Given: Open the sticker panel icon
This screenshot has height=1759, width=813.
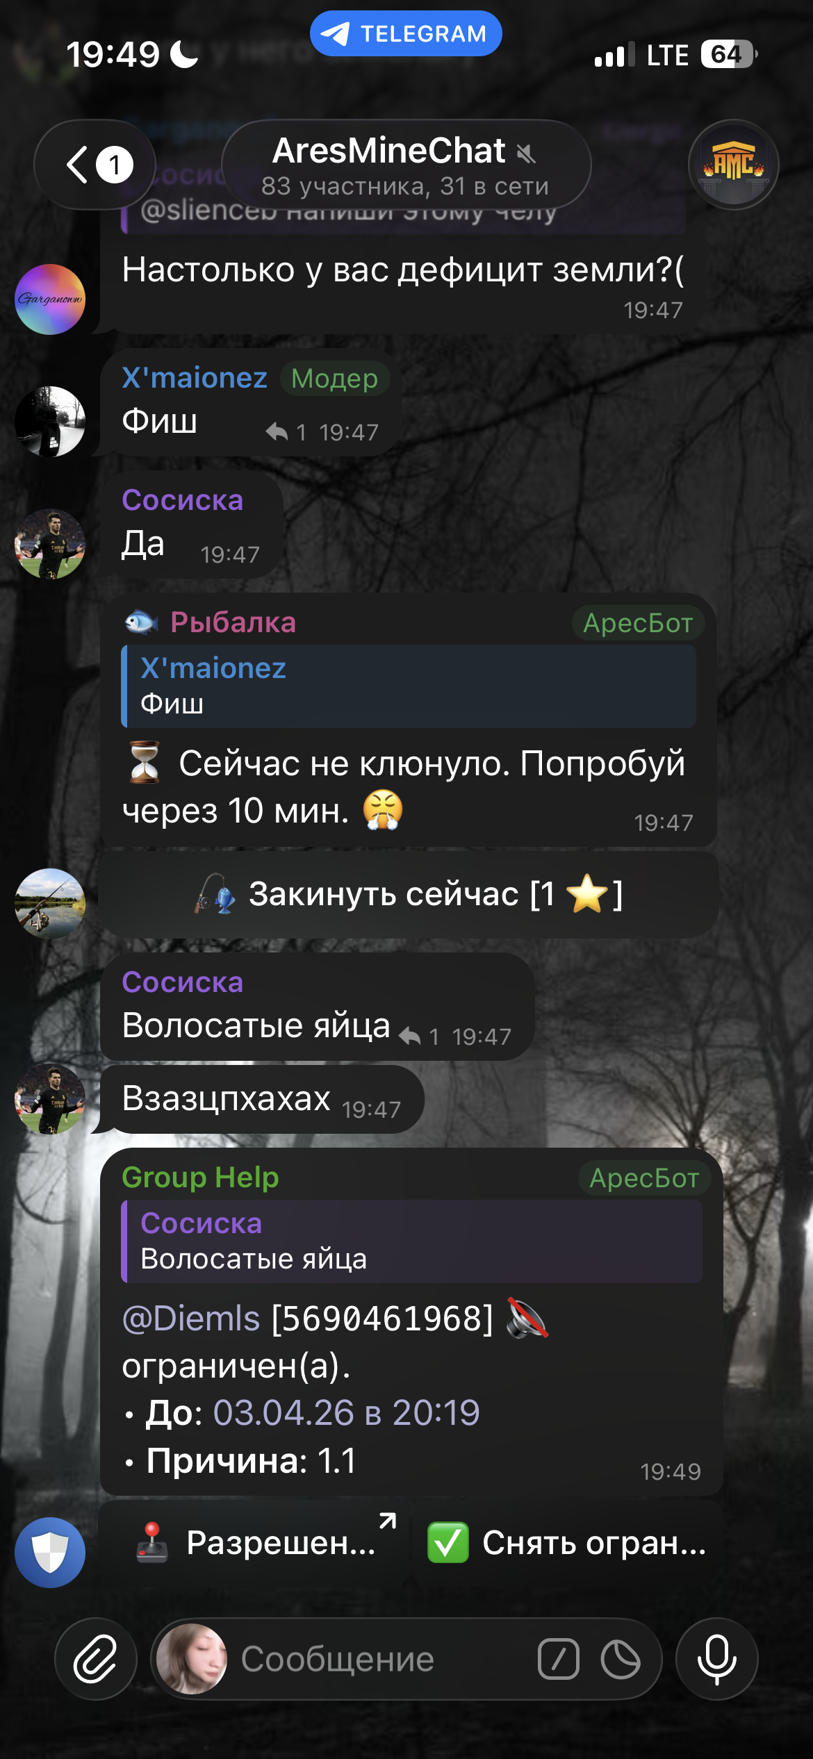Looking at the screenshot, I should [x=621, y=1659].
